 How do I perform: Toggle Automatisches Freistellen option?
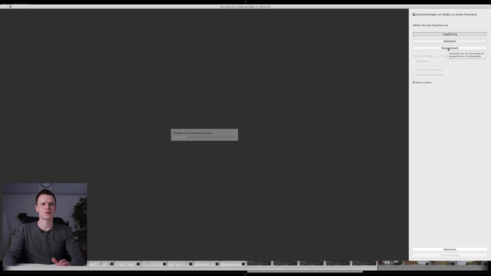point(414,70)
